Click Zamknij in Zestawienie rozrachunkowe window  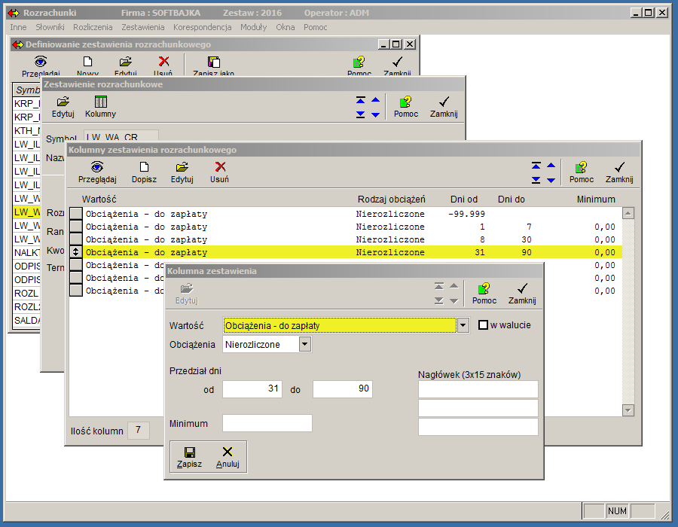point(444,107)
